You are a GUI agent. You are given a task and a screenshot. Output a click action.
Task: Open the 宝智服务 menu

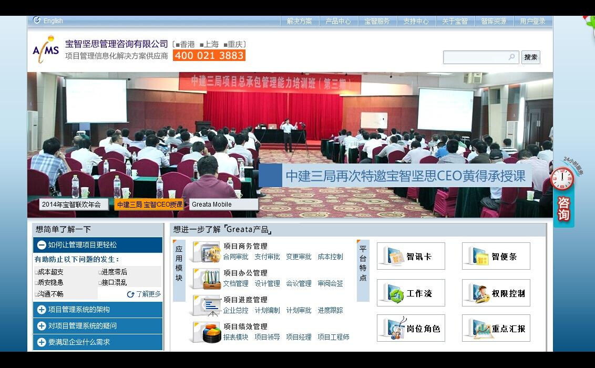pyautogui.click(x=377, y=21)
